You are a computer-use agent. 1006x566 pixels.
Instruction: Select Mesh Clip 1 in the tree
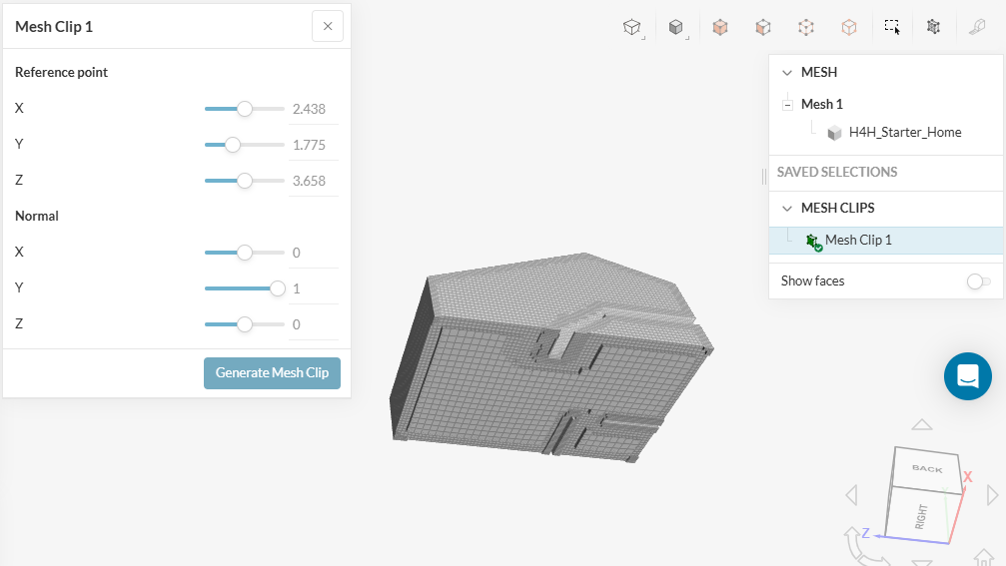[858, 240]
